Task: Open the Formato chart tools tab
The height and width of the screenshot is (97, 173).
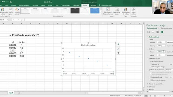Action: [93, 5]
